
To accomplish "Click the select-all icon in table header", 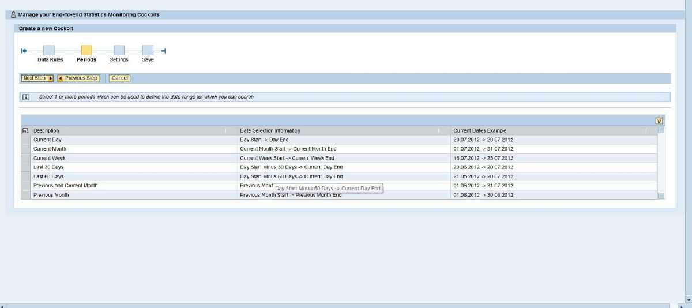I will (25, 131).
